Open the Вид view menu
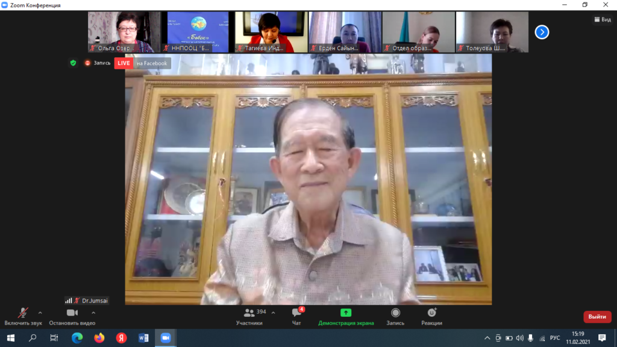Image resolution: width=617 pixels, height=347 pixels. pyautogui.click(x=603, y=19)
